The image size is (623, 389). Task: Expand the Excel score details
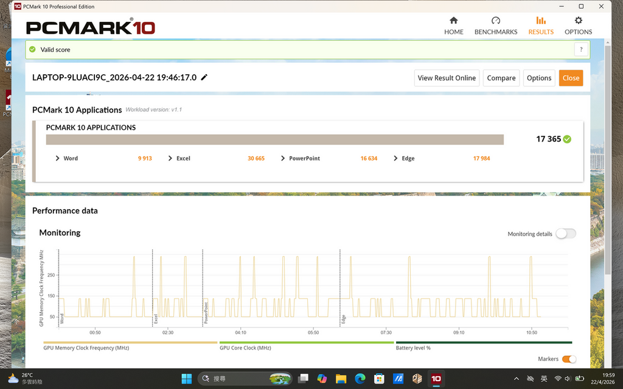click(170, 158)
